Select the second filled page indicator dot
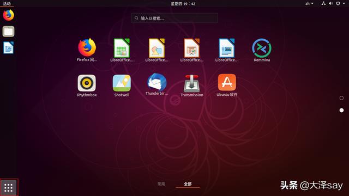 pyautogui.click(x=341, y=110)
